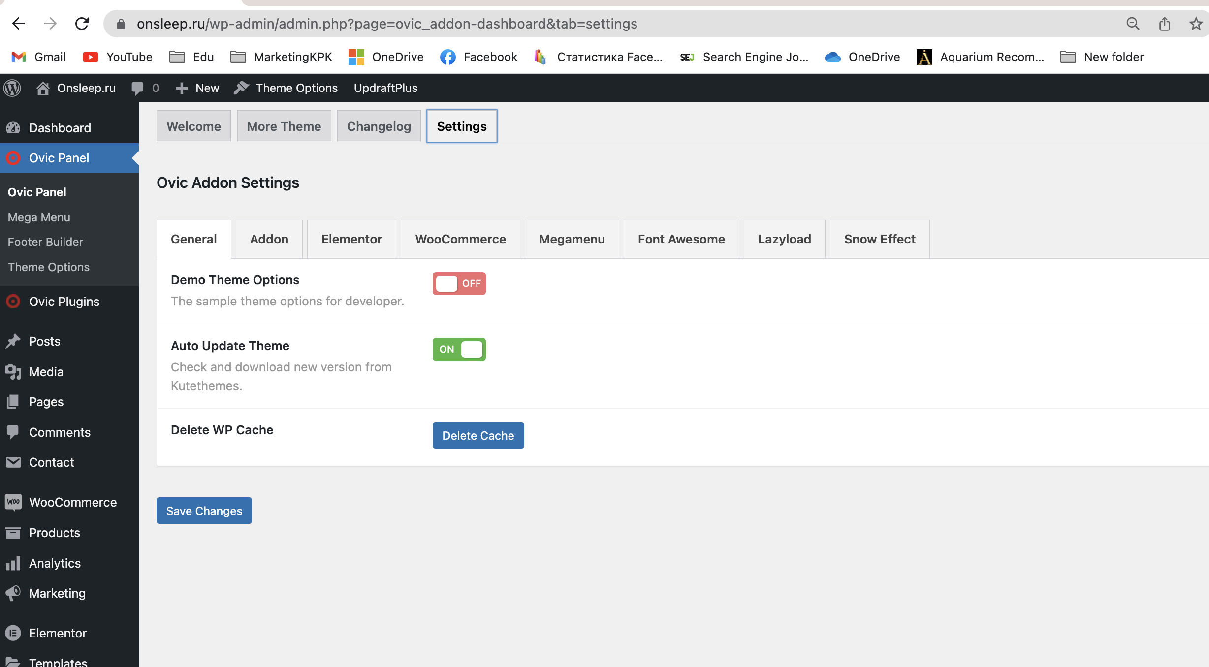Screen dimensions: 1209x667
Task: Bookmark the page with the star icon
Action: pyautogui.click(x=1196, y=24)
